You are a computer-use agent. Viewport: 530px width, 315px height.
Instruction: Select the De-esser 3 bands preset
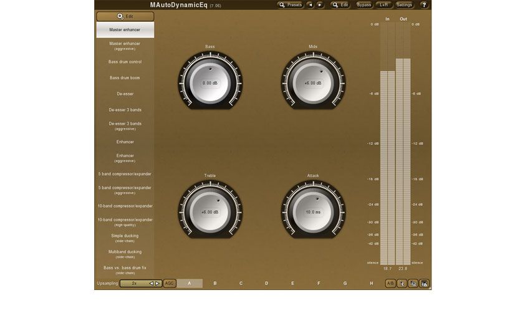click(125, 110)
